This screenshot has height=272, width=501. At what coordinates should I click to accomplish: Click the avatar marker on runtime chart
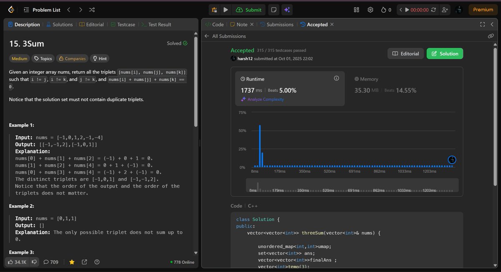[x=452, y=160]
